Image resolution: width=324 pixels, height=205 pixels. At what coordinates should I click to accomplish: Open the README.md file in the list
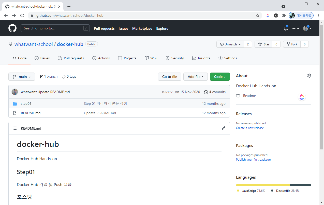click(x=31, y=113)
